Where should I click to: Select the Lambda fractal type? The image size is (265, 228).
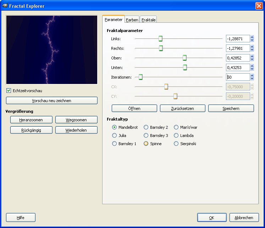point(176,135)
